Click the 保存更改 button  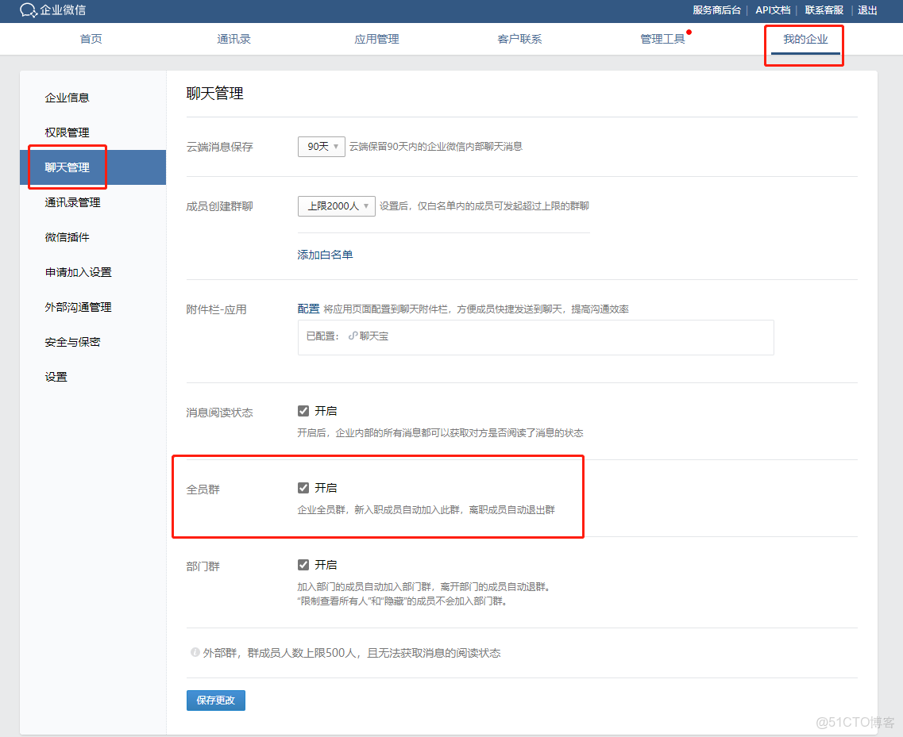click(215, 700)
